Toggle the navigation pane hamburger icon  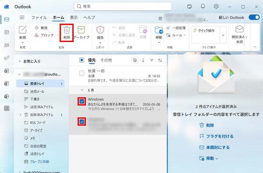point(22,18)
